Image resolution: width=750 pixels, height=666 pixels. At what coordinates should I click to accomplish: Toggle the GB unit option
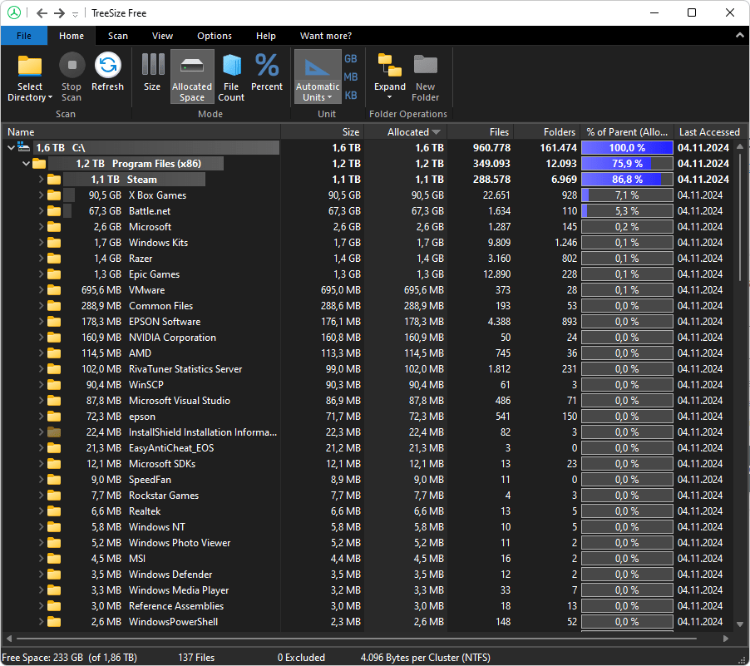pos(351,59)
